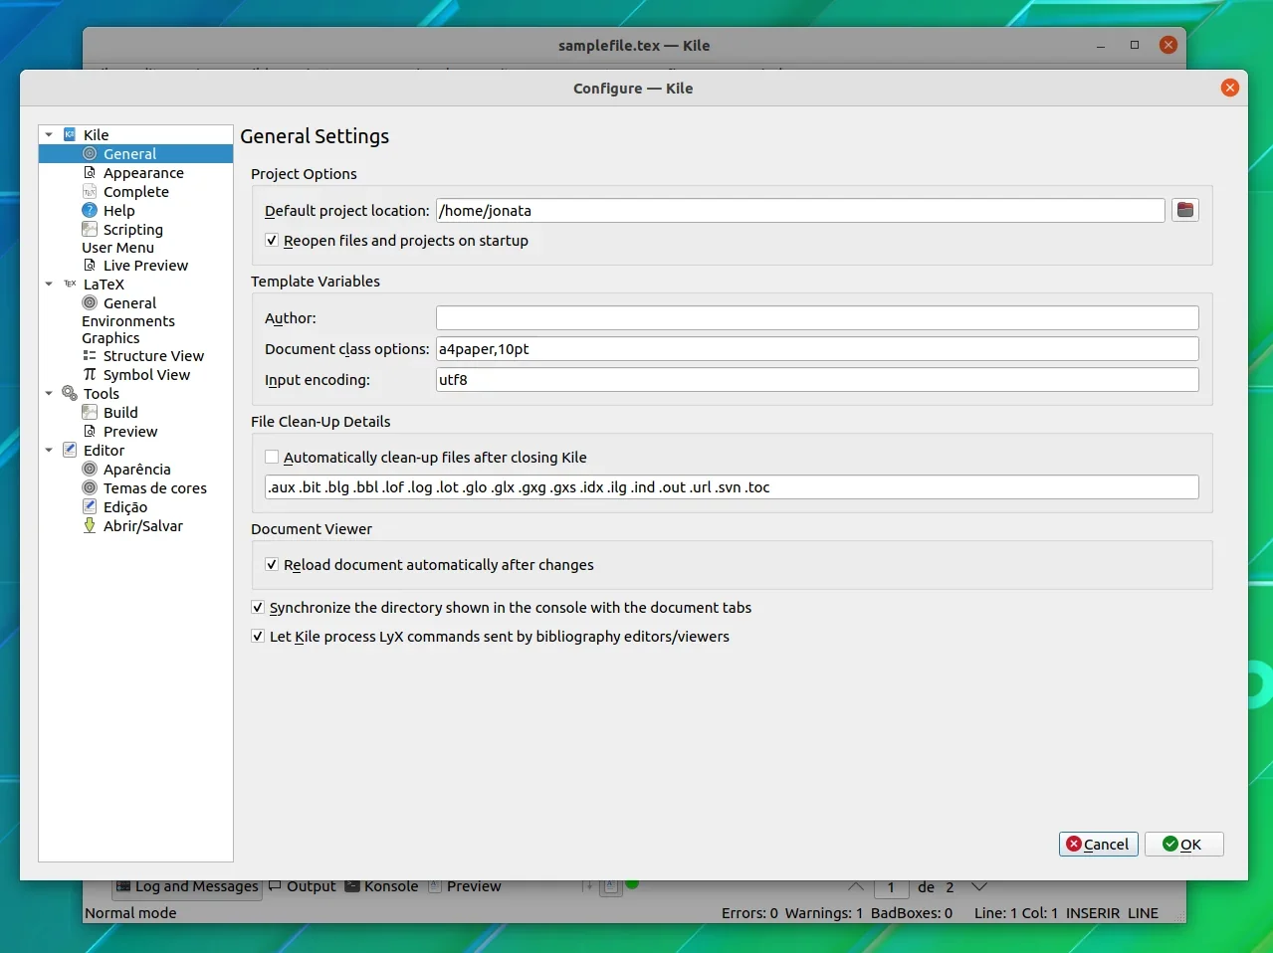Switch to the bottom Preview tab
The image size is (1273, 953).
click(465, 886)
